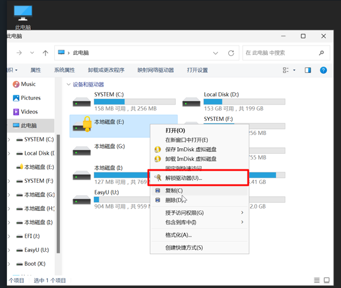The width and height of the screenshot is (341, 288).
Task: Select This PC in the navigation pane
Action: point(31,126)
